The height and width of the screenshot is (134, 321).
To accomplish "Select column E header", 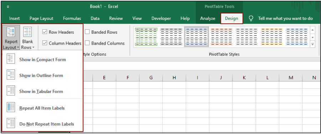I will click(x=105, y=78).
